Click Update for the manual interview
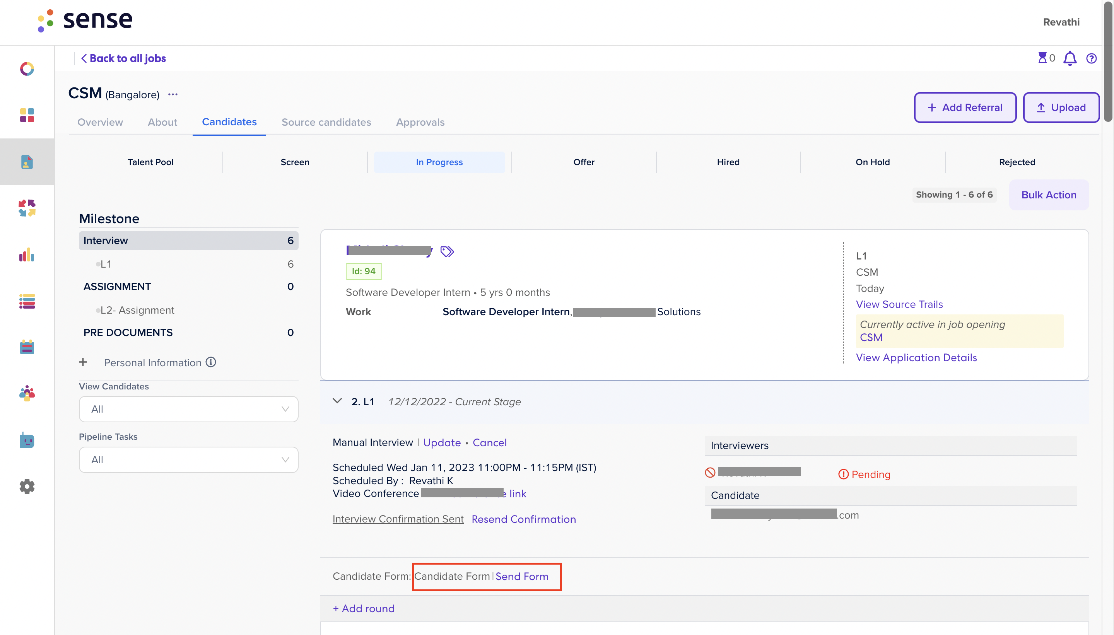Image resolution: width=1114 pixels, height=635 pixels. click(x=442, y=443)
